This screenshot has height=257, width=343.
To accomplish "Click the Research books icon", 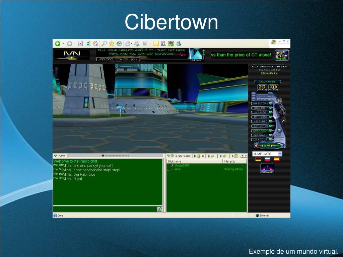I will pyautogui.click(x=163, y=44).
